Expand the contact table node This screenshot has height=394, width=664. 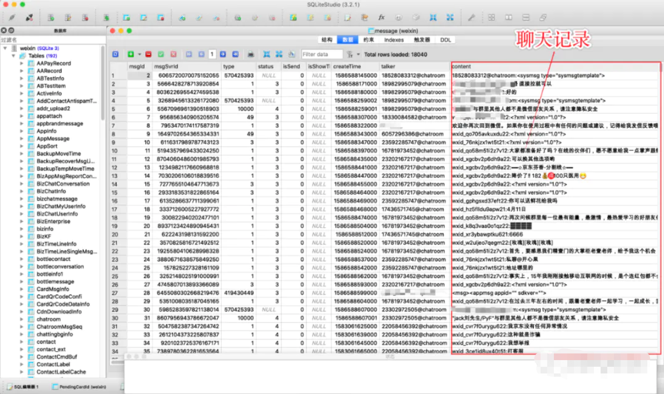22,342
